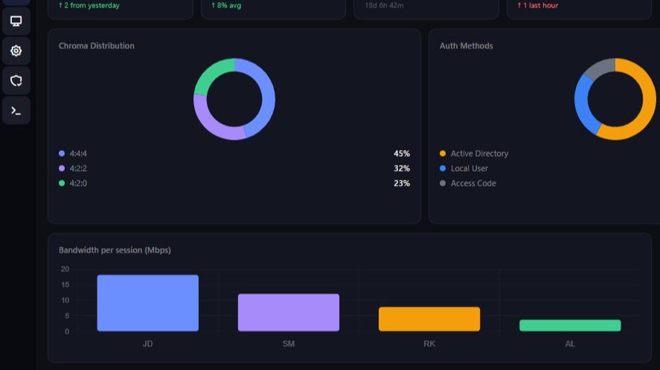Click the AL axis label
660x370 pixels.
coord(570,343)
